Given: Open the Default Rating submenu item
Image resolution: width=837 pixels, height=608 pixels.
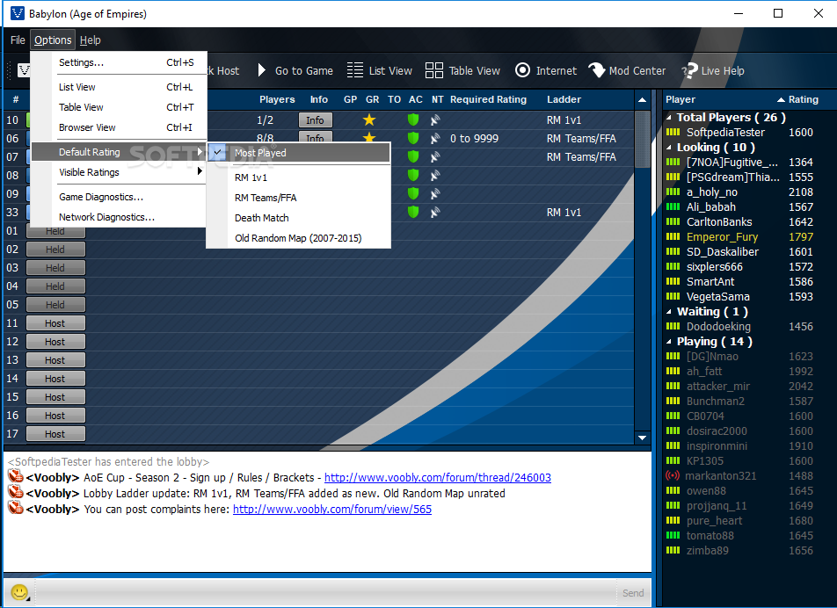Looking at the screenshot, I should pos(118,152).
